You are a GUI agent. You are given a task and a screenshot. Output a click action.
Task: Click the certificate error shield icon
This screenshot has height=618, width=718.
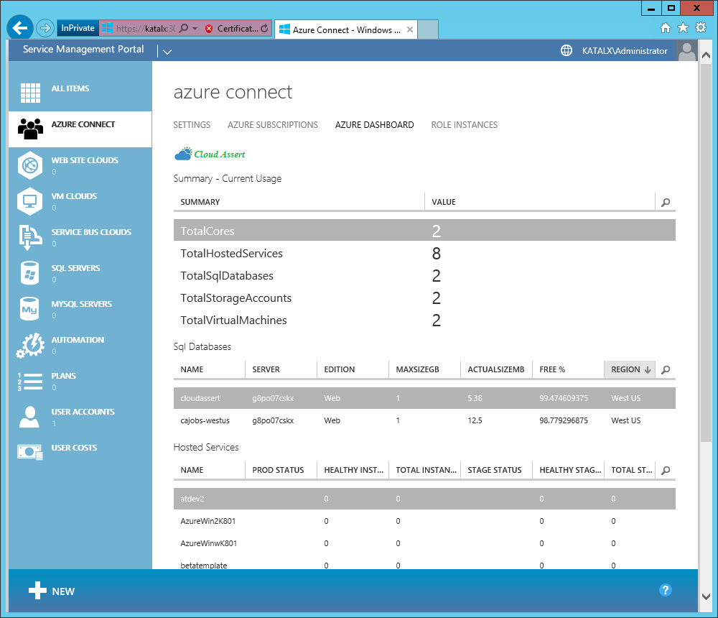point(209,29)
